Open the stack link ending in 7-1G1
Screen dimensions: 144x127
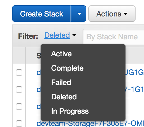tap(135, 89)
